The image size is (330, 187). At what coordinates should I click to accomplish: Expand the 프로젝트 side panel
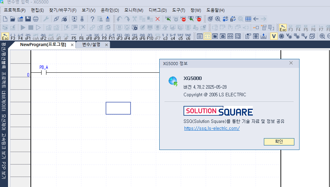tap(4, 79)
